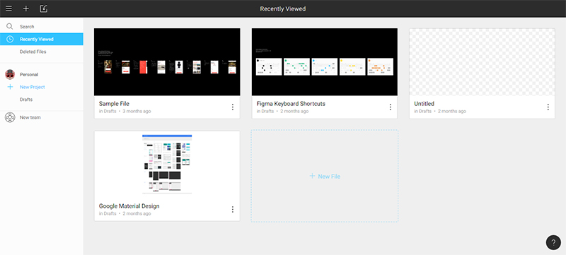This screenshot has height=255, width=566.
Task: Click the New File dashed card
Action: 325,176
